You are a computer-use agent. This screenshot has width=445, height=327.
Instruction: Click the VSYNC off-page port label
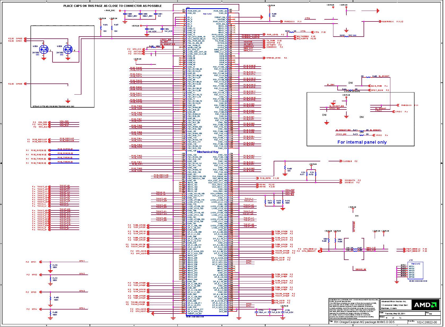click(262, 185)
